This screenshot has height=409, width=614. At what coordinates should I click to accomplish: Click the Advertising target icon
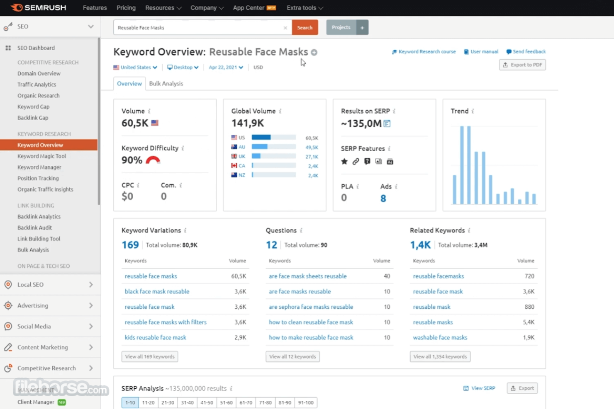8,305
